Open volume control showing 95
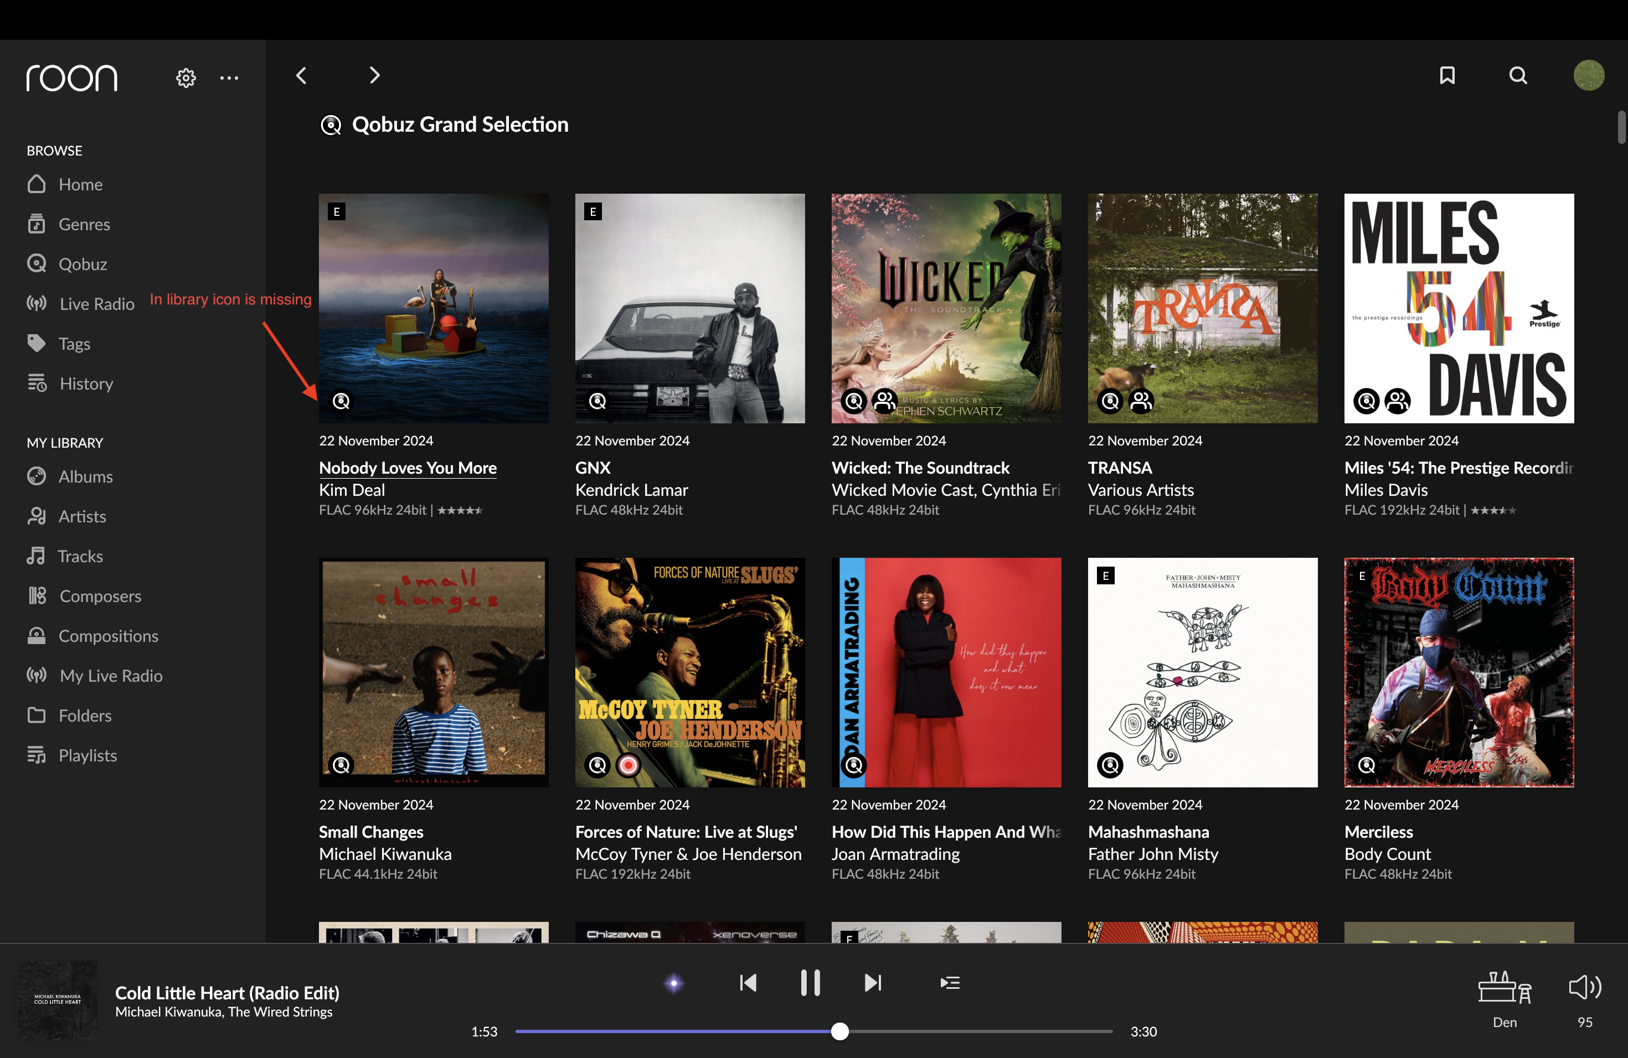The height and width of the screenshot is (1058, 1628). [x=1584, y=1000]
